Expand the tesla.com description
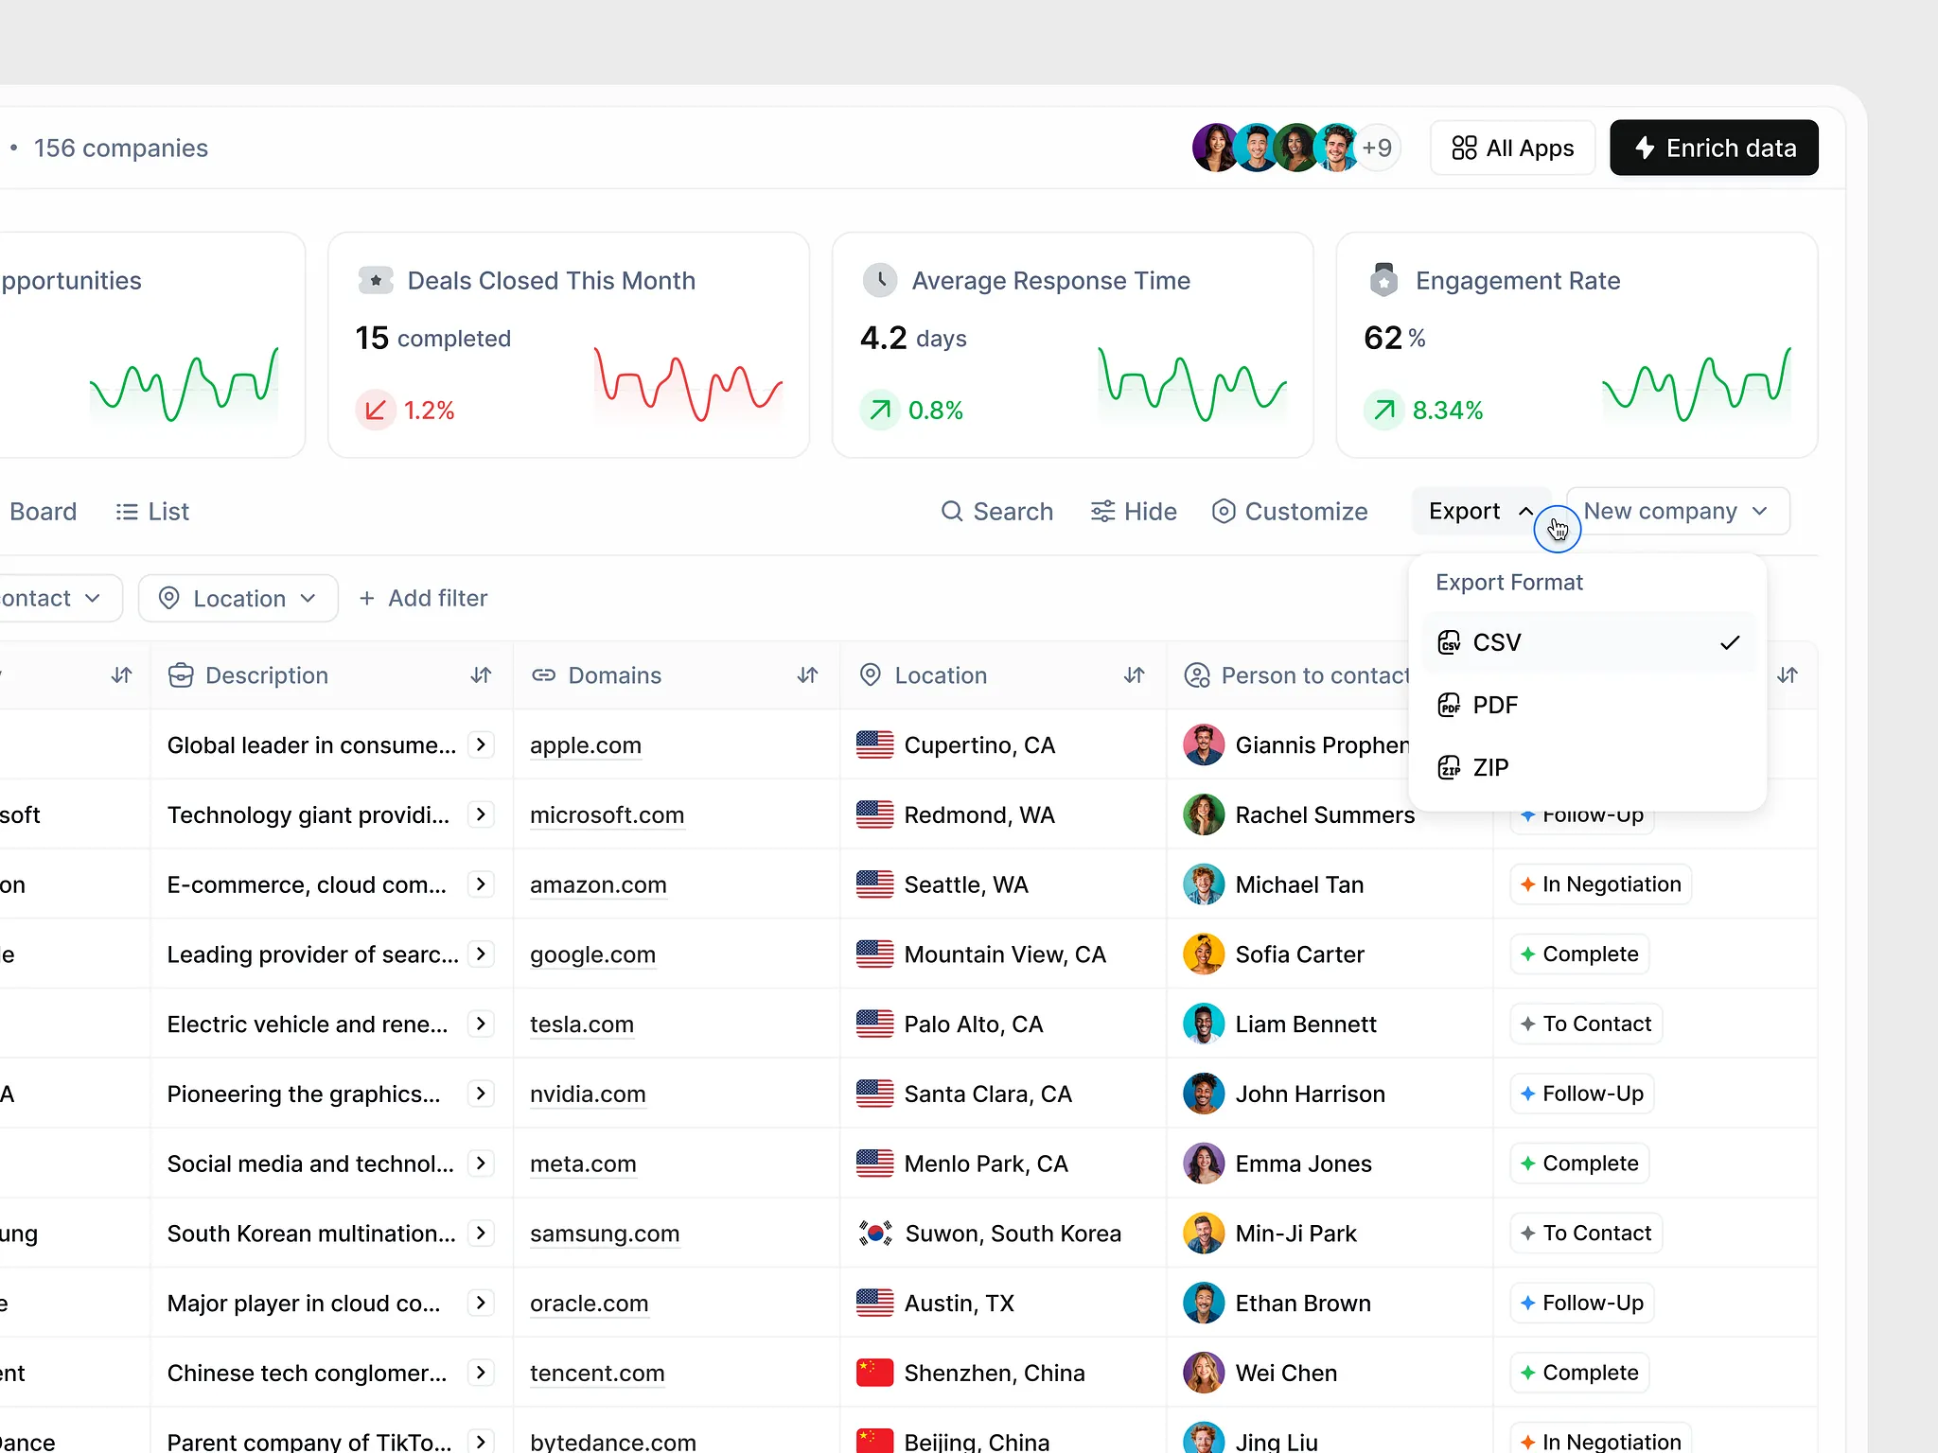 coord(481,1024)
